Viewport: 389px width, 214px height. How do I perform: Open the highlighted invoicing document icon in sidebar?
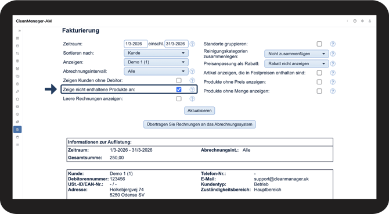pyautogui.click(x=17, y=130)
